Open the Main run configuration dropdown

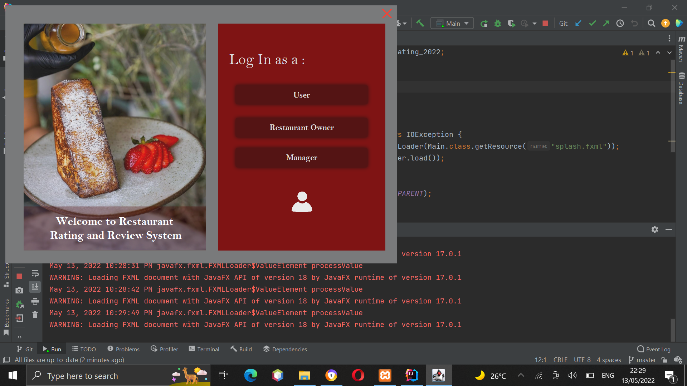pos(452,23)
